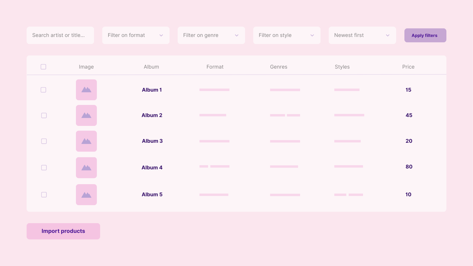Image resolution: width=473 pixels, height=266 pixels.
Task: Open the Filter on format dropdown
Action: tap(136, 35)
